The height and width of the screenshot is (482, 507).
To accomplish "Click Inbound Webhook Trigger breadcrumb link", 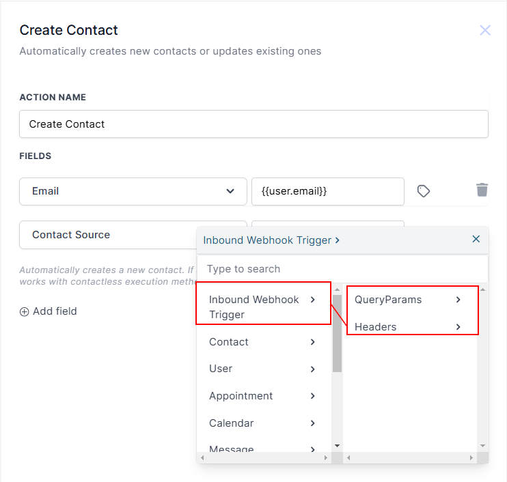I will coord(267,240).
